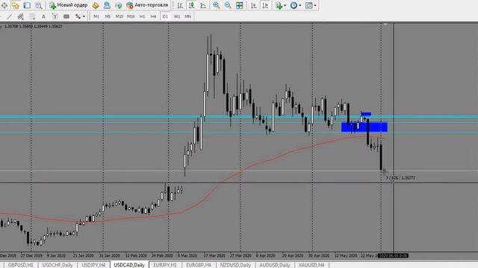The width and height of the screenshot is (478, 268).
Task: Open the EURGBP,H4 chart tab
Action: tap(199, 265)
